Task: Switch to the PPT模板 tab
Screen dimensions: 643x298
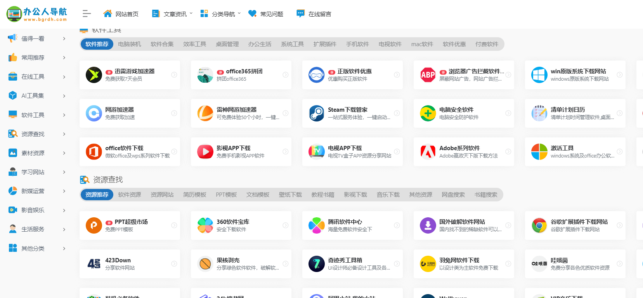Action: pos(226,195)
